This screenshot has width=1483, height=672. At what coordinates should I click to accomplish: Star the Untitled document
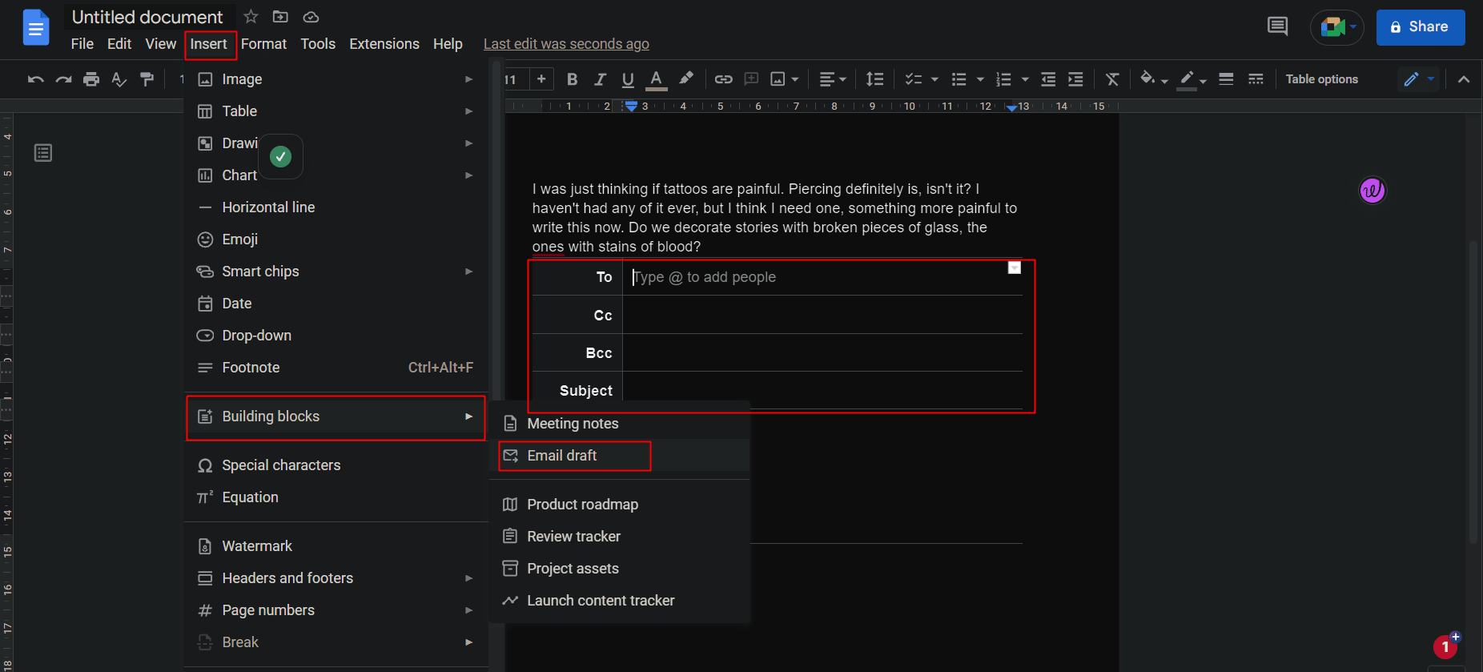click(251, 17)
